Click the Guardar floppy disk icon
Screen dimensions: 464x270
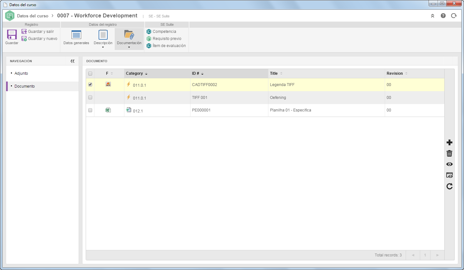(x=12, y=35)
